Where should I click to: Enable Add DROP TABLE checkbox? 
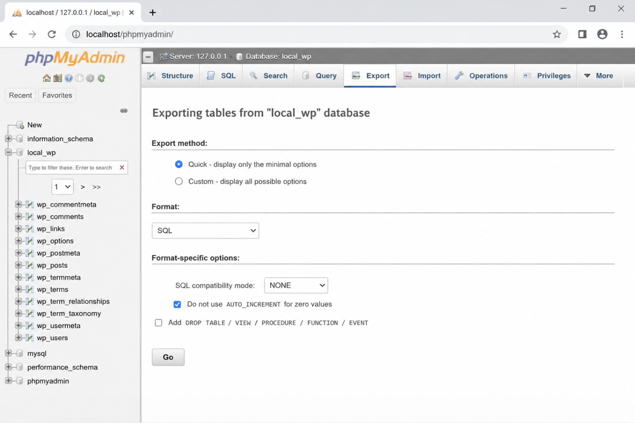coord(158,323)
